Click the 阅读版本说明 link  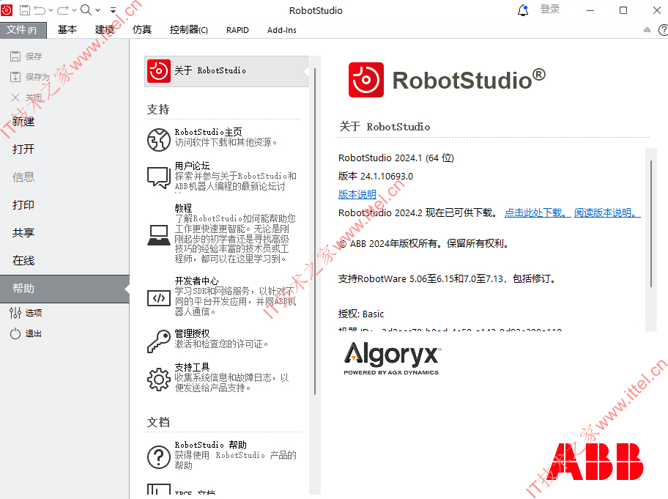click(607, 212)
